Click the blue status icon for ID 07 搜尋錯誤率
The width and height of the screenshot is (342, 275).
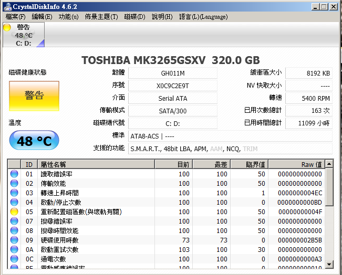(x=14, y=221)
